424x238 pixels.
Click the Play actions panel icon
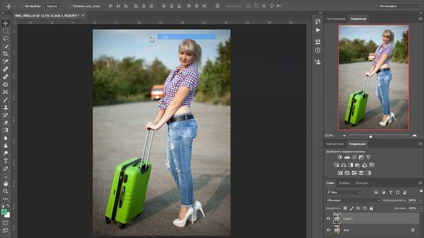[318, 30]
